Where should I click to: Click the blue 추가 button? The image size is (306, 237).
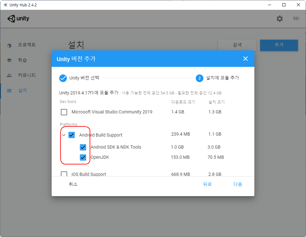(x=279, y=45)
